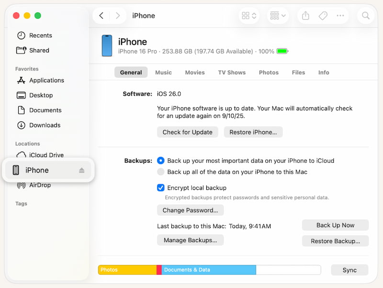Switch to the Files tab
This screenshot has width=383, height=288.
(298, 72)
